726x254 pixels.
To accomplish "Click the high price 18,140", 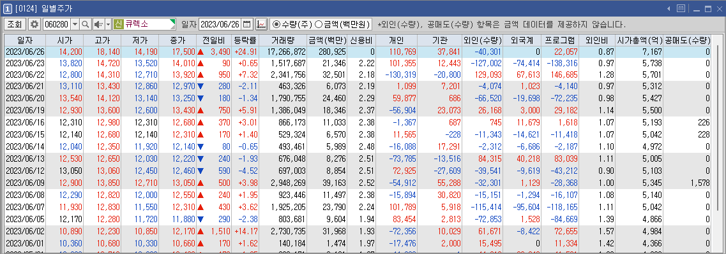I will tap(109, 52).
